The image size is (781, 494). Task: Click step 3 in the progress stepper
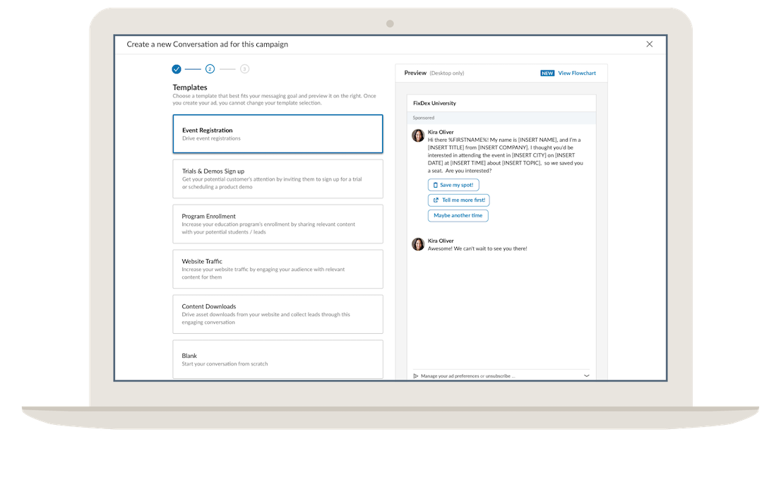(x=244, y=69)
